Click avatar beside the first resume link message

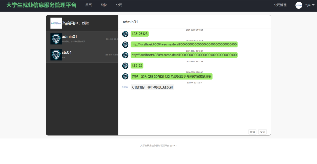[x=125, y=44]
